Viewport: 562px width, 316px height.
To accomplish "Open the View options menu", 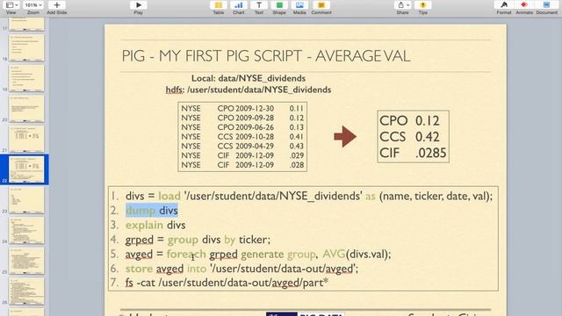I will [x=11, y=5].
